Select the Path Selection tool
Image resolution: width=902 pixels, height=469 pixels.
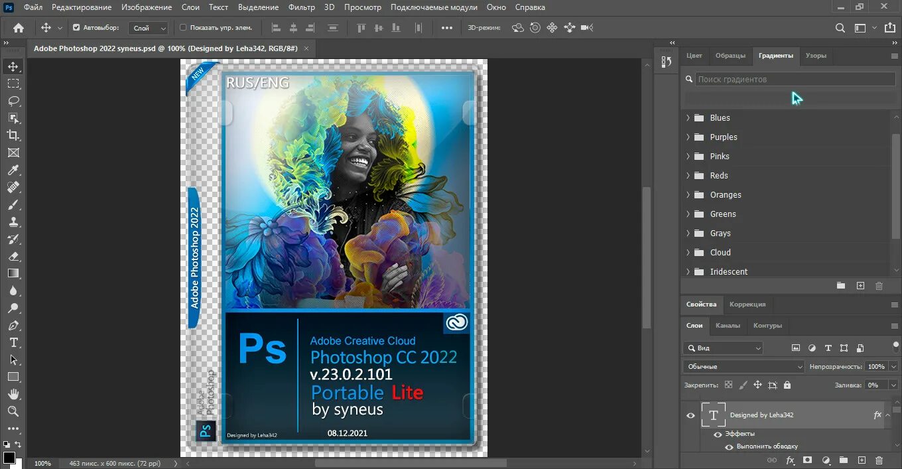tap(13, 360)
